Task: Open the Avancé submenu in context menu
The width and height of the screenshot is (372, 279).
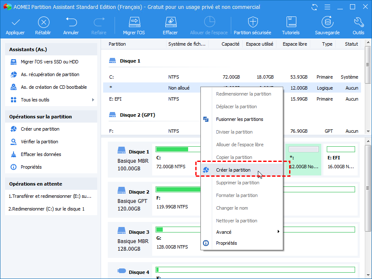Action: 242,232
